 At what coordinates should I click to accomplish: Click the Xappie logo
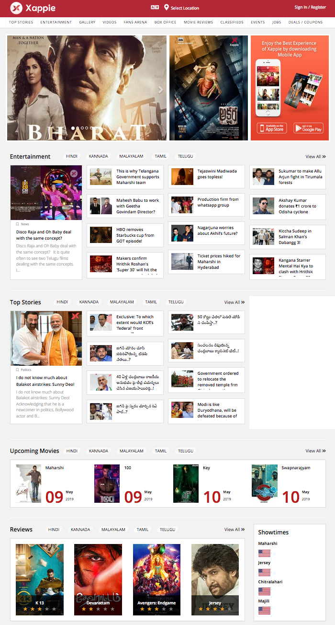[x=33, y=8]
